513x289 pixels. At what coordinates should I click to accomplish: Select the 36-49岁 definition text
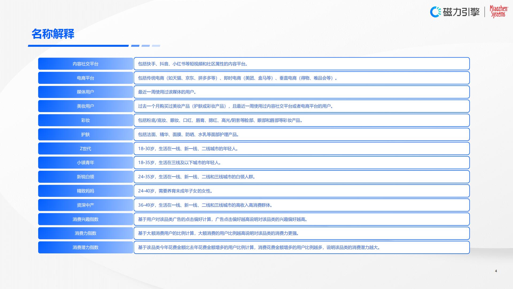[206, 205]
